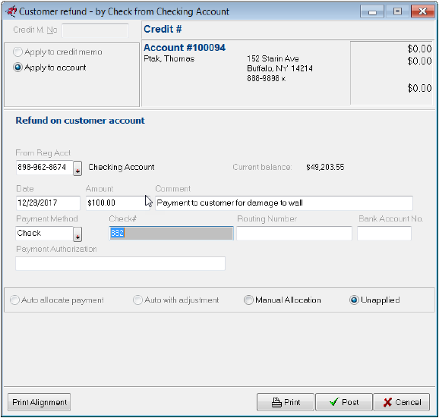
Task: Select Apply to credit memo option
Action: pos(17,52)
